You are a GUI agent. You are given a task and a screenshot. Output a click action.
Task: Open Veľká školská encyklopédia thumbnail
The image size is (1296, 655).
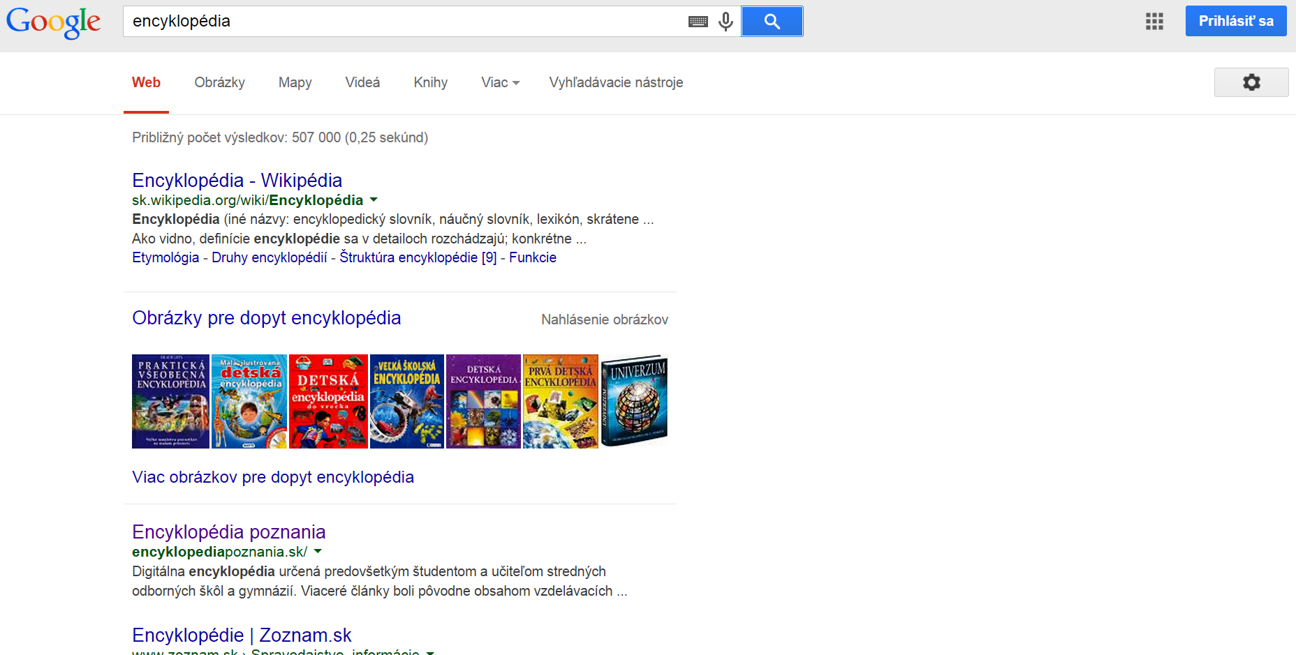(406, 401)
